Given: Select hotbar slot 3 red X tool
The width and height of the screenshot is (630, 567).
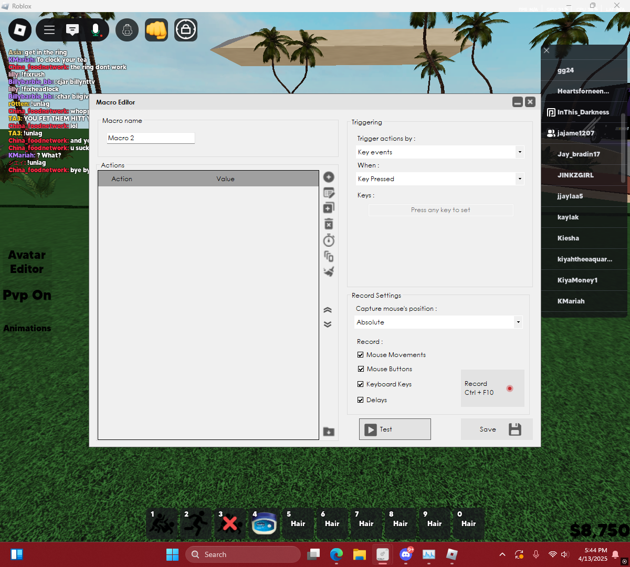Looking at the screenshot, I should (x=230, y=523).
